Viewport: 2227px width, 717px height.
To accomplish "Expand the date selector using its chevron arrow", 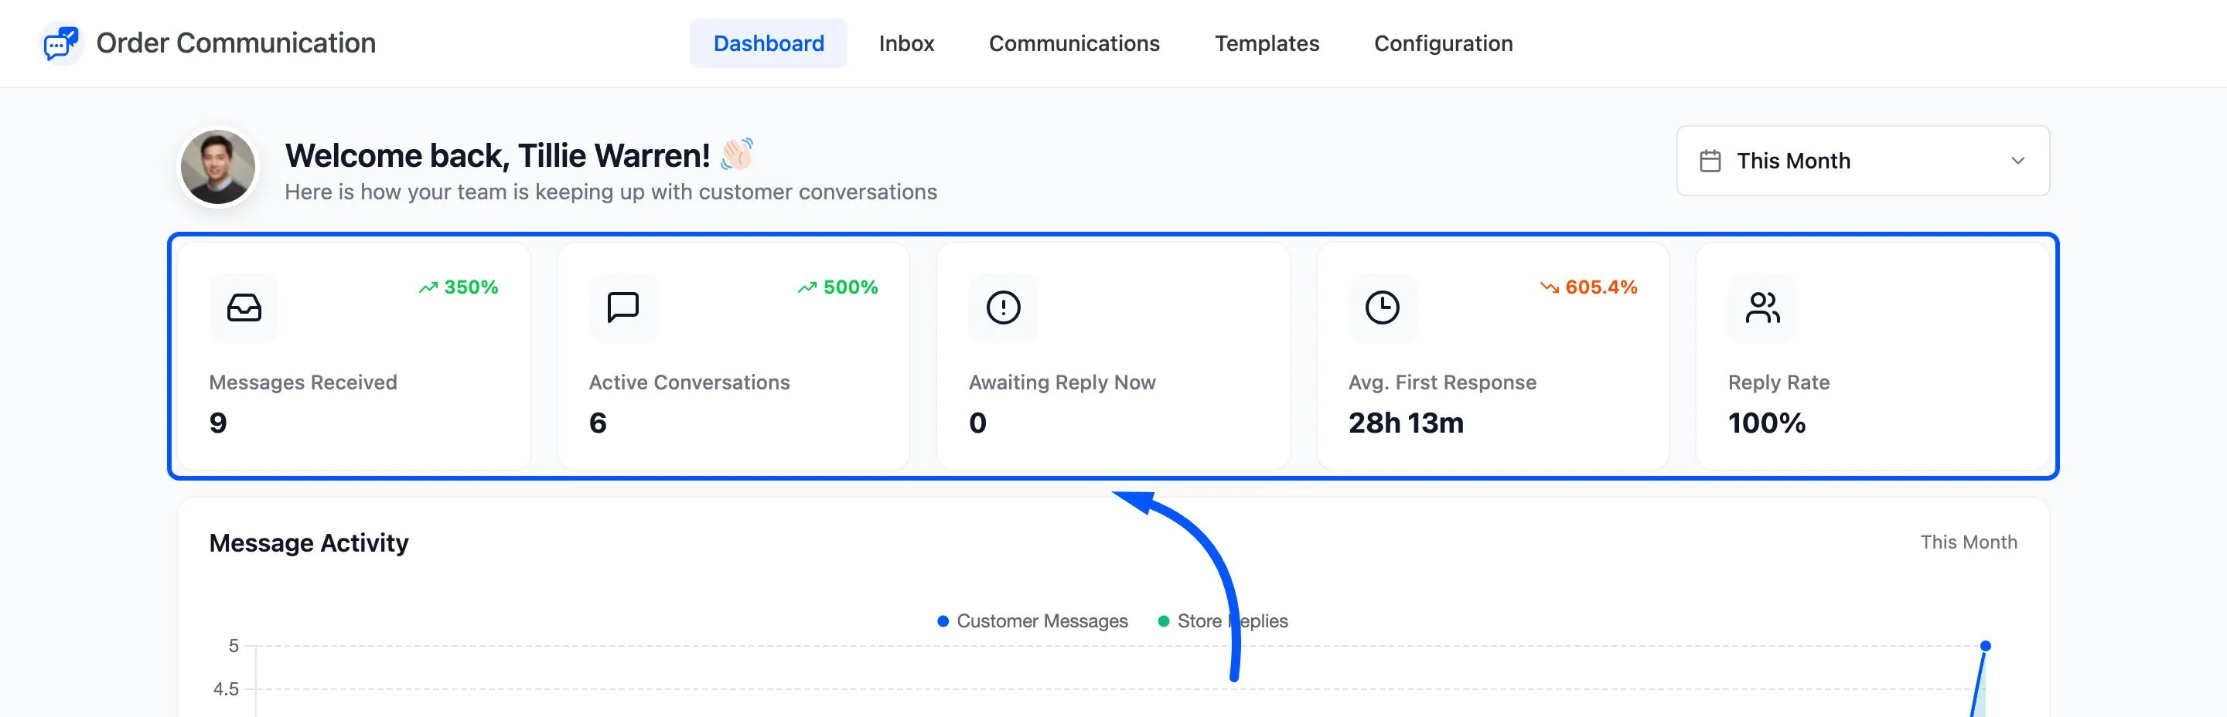I will click(x=2017, y=161).
